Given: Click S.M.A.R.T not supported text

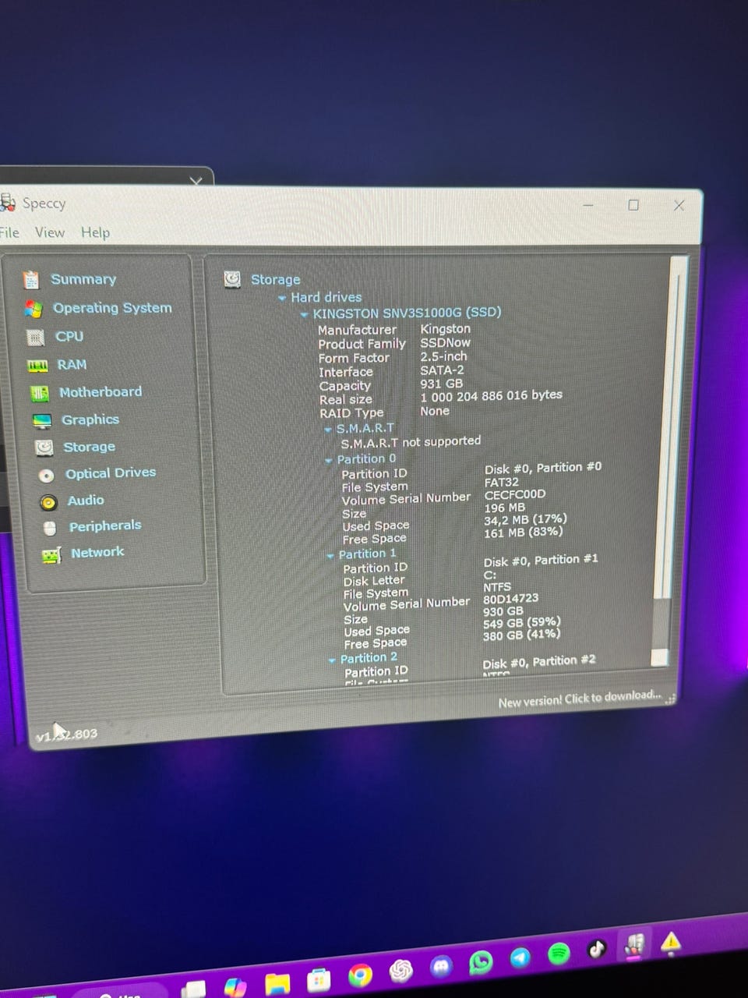Looking at the screenshot, I should click(x=411, y=442).
